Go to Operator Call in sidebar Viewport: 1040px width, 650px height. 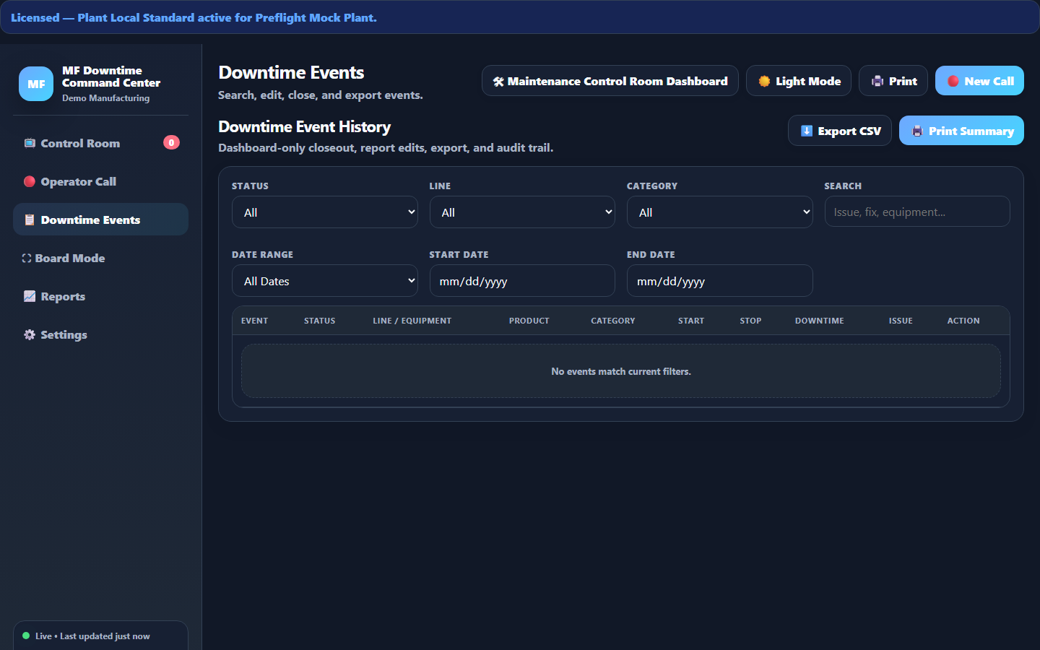click(100, 181)
